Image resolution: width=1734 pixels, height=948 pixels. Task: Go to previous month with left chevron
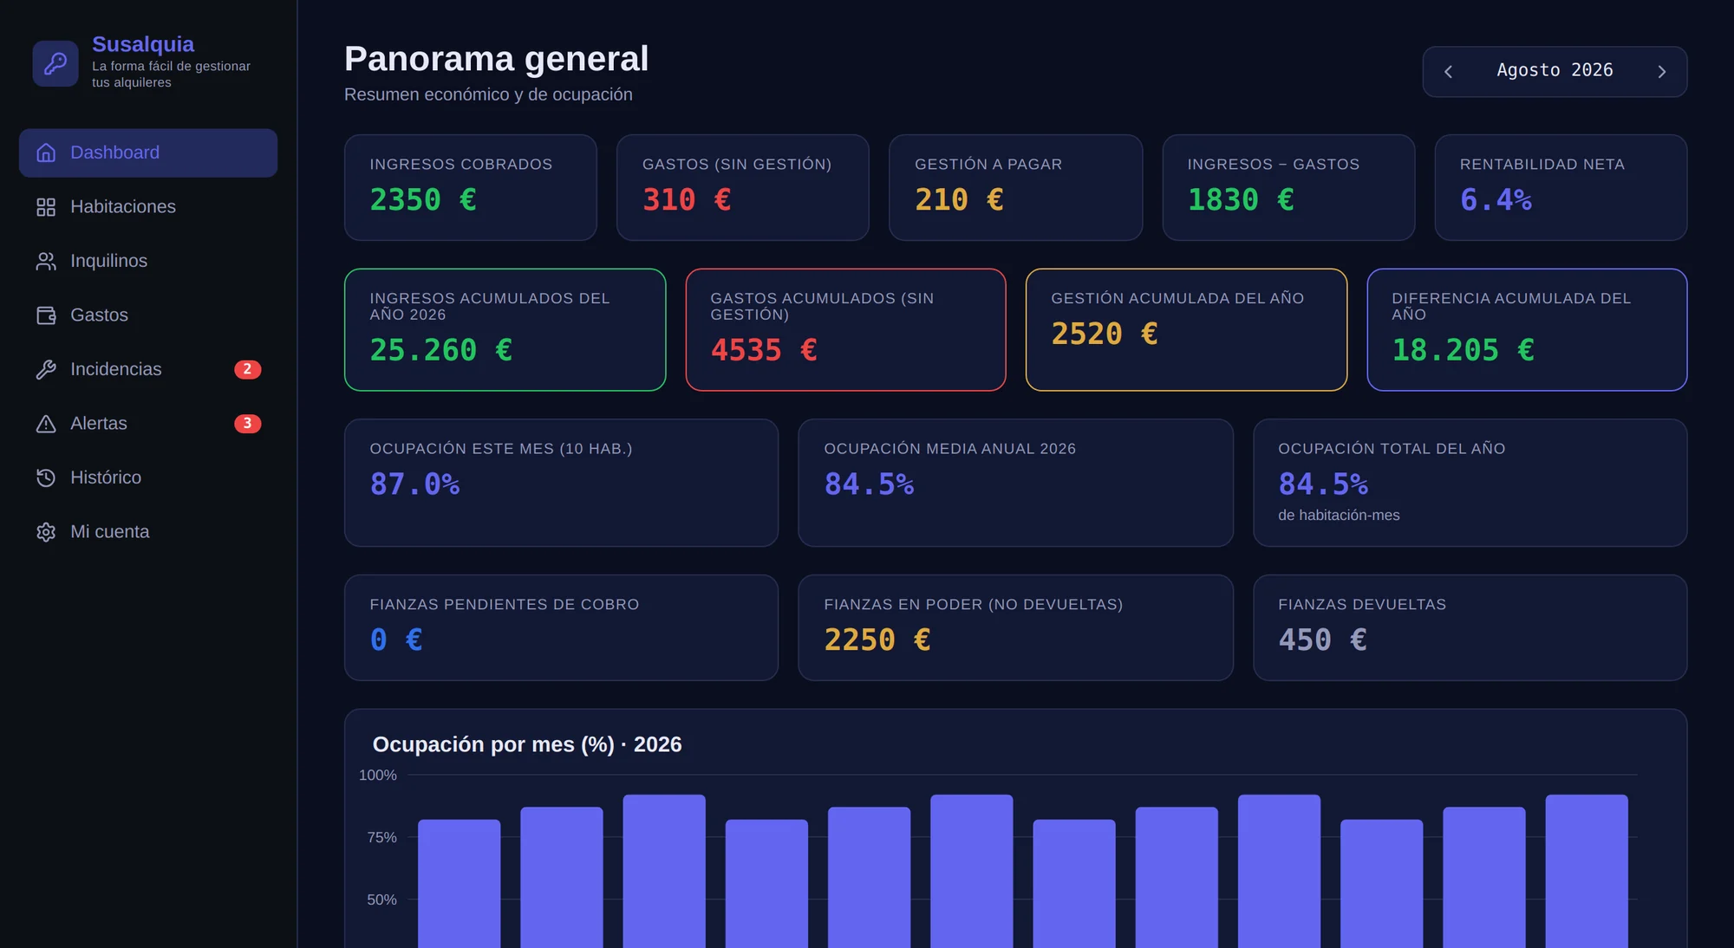(x=1448, y=72)
